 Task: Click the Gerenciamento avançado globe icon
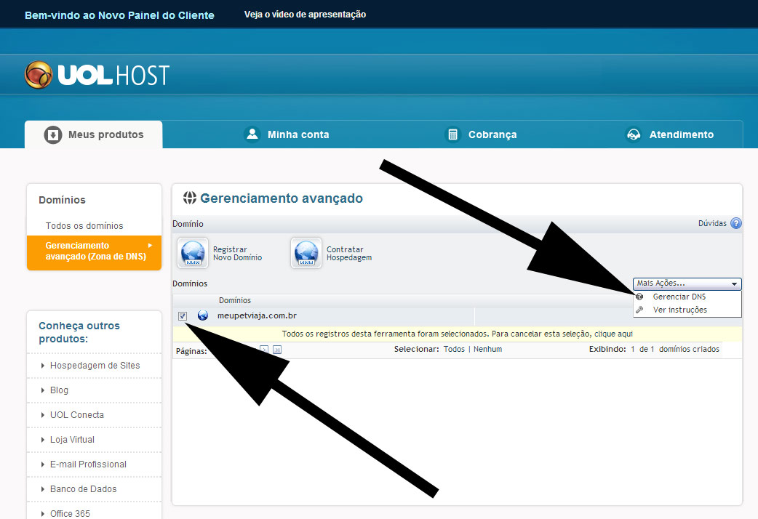tap(191, 197)
